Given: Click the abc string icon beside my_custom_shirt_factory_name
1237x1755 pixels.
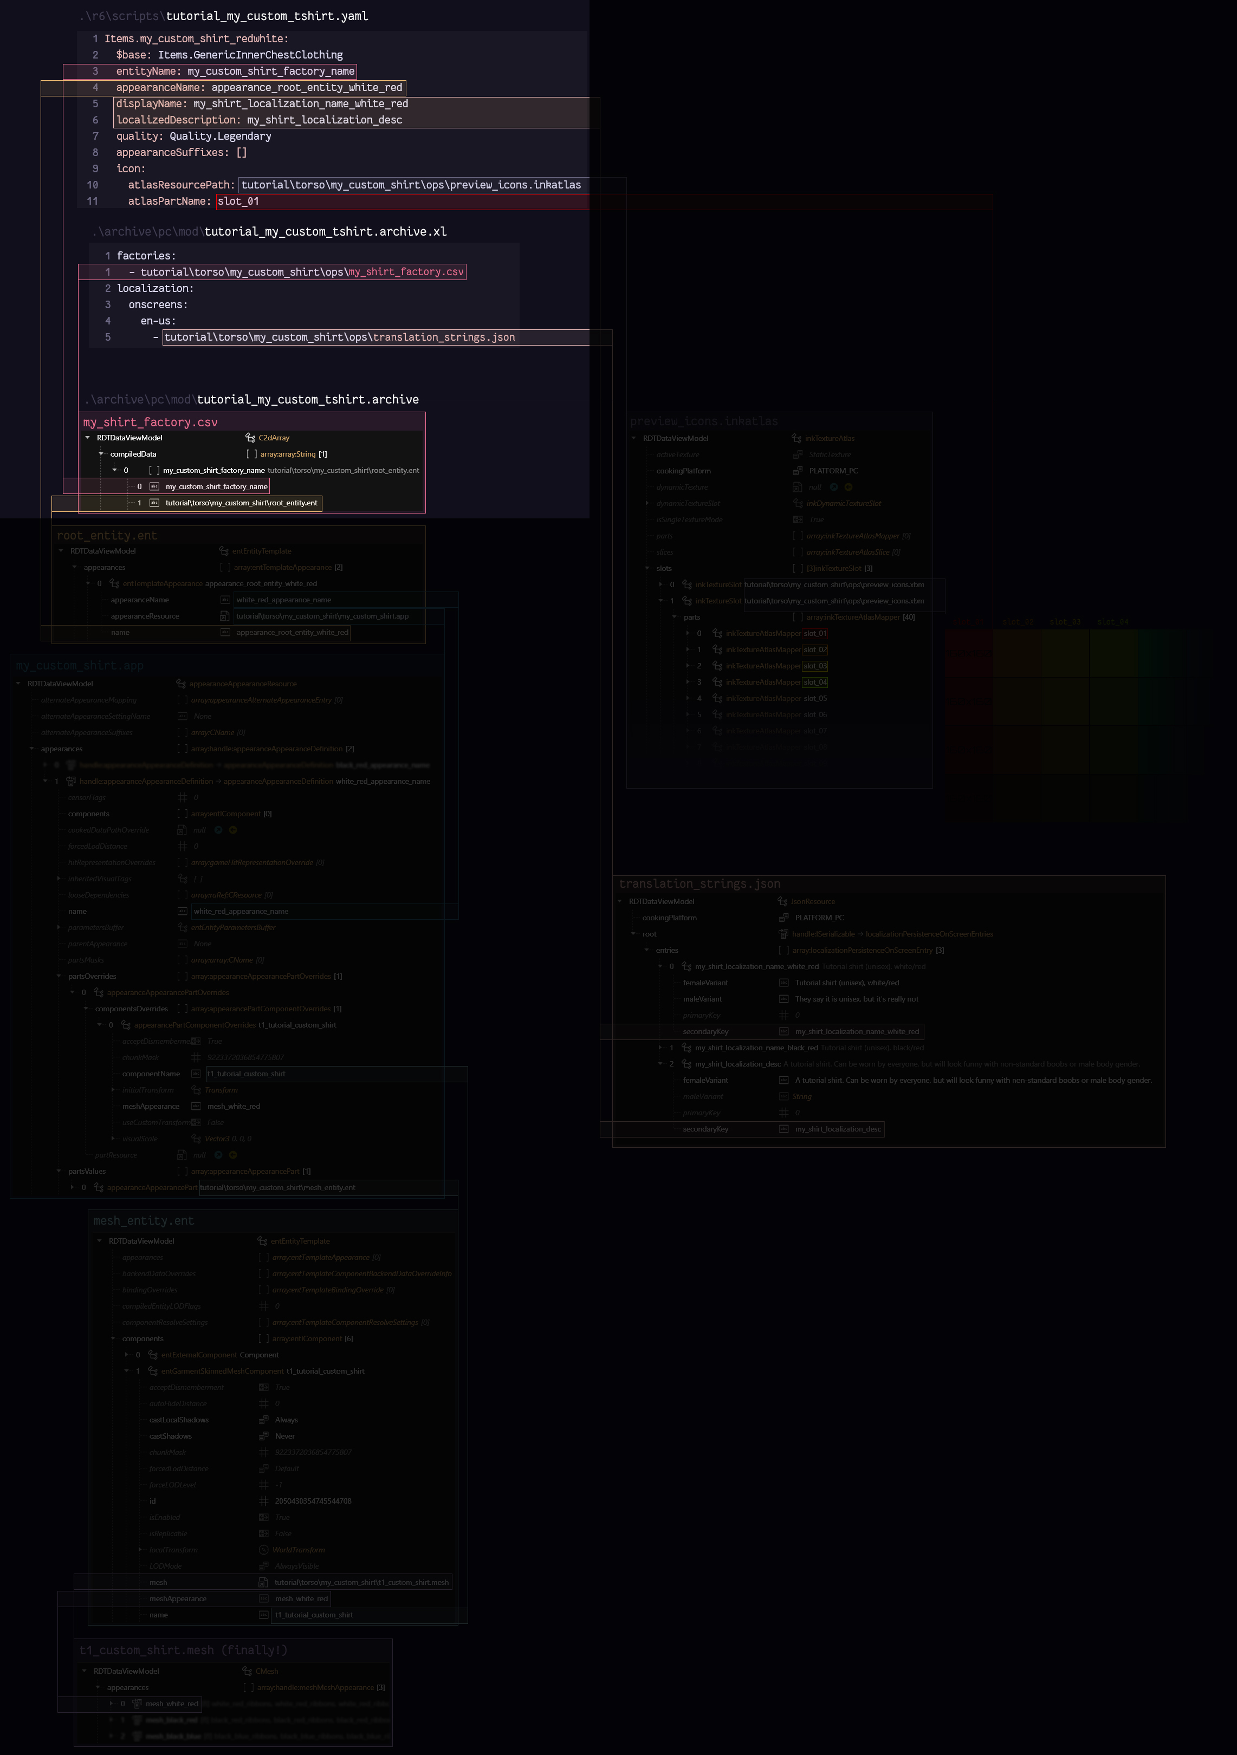Looking at the screenshot, I should pyautogui.click(x=154, y=487).
